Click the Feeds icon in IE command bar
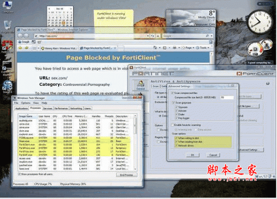Image resolution: width=277 pixels, height=199 pixels. coord(164,48)
